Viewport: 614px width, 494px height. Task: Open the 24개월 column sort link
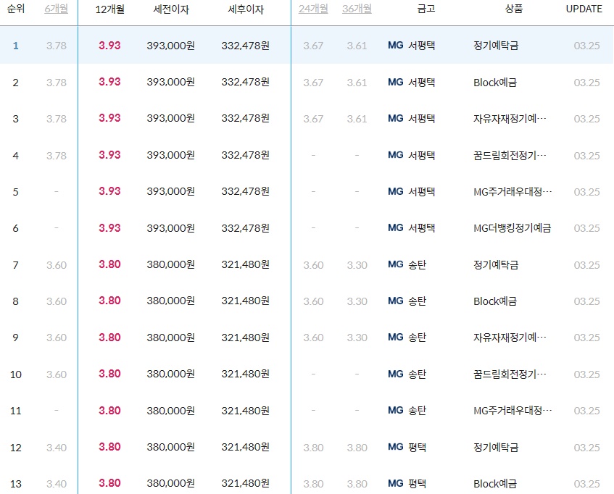tap(312, 9)
